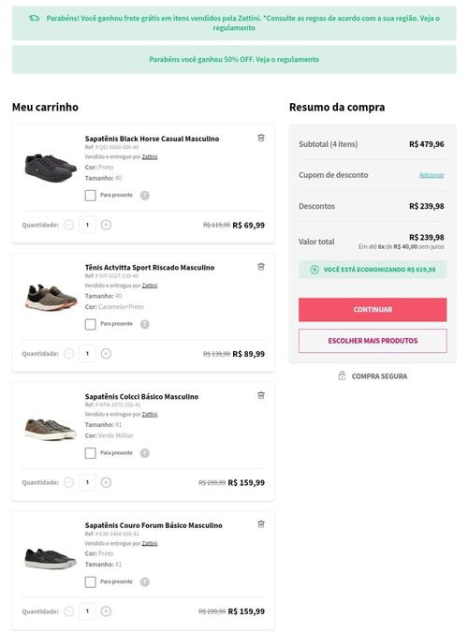468x632 pixels.
Task: Tick 'Para presente' for Tênis Actvitta
Action: click(90, 325)
